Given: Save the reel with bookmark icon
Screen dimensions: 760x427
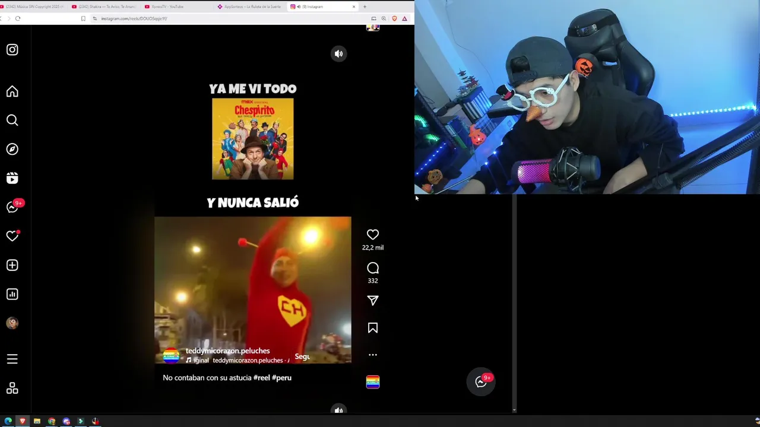Looking at the screenshot, I should coord(373,328).
